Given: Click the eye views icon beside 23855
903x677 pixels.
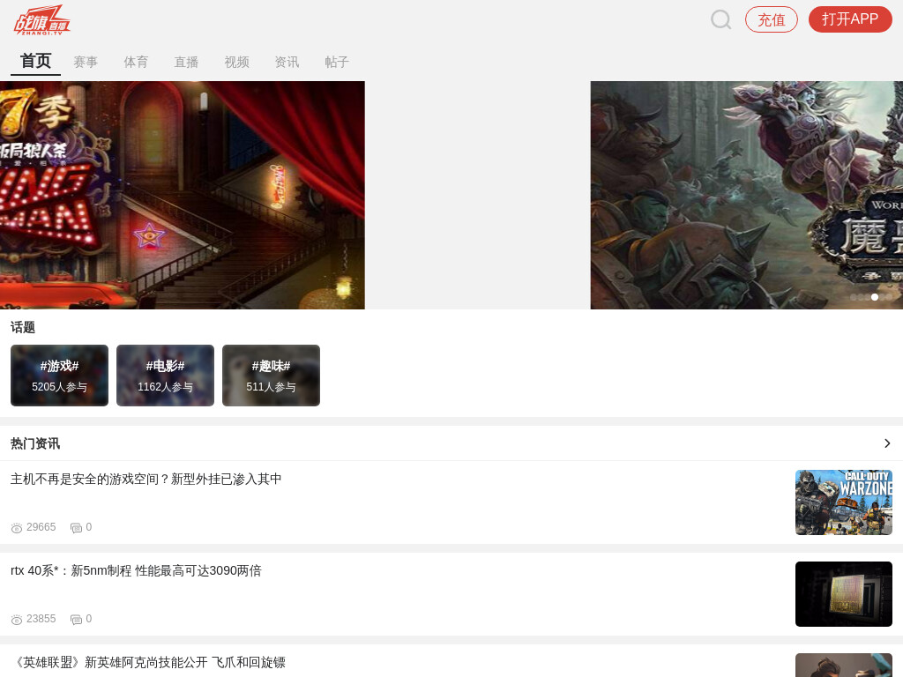Looking at the screenshot, I should pos(17,620).
